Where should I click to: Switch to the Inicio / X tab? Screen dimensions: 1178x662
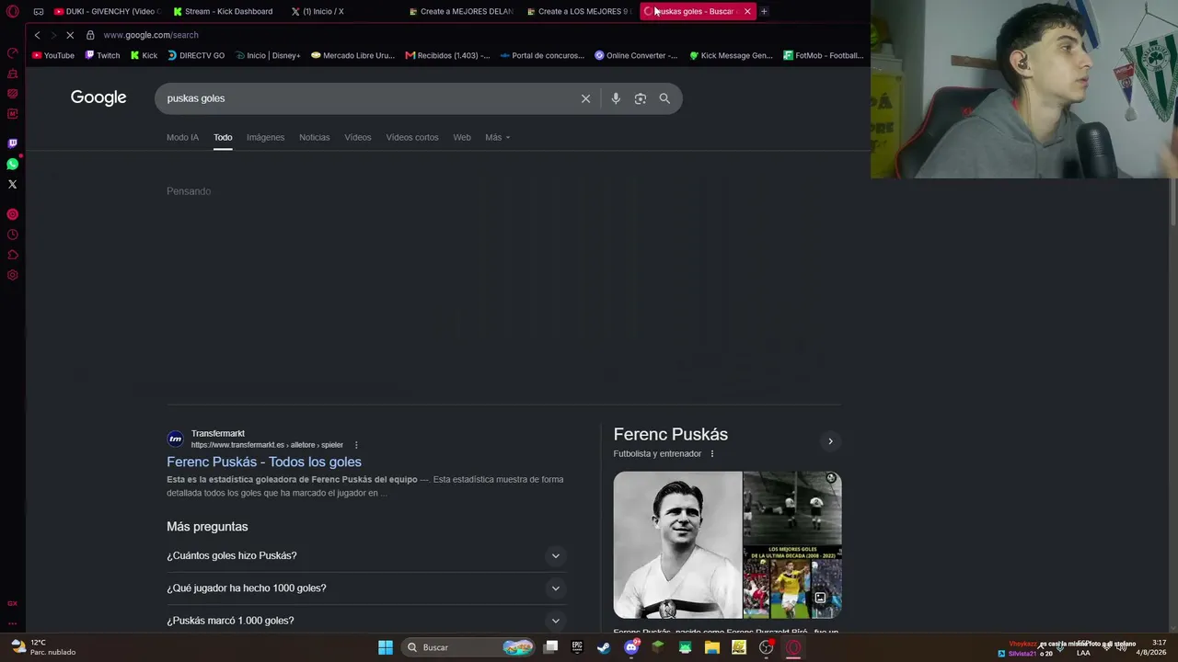pyautogui.click(x=318, y=11)
